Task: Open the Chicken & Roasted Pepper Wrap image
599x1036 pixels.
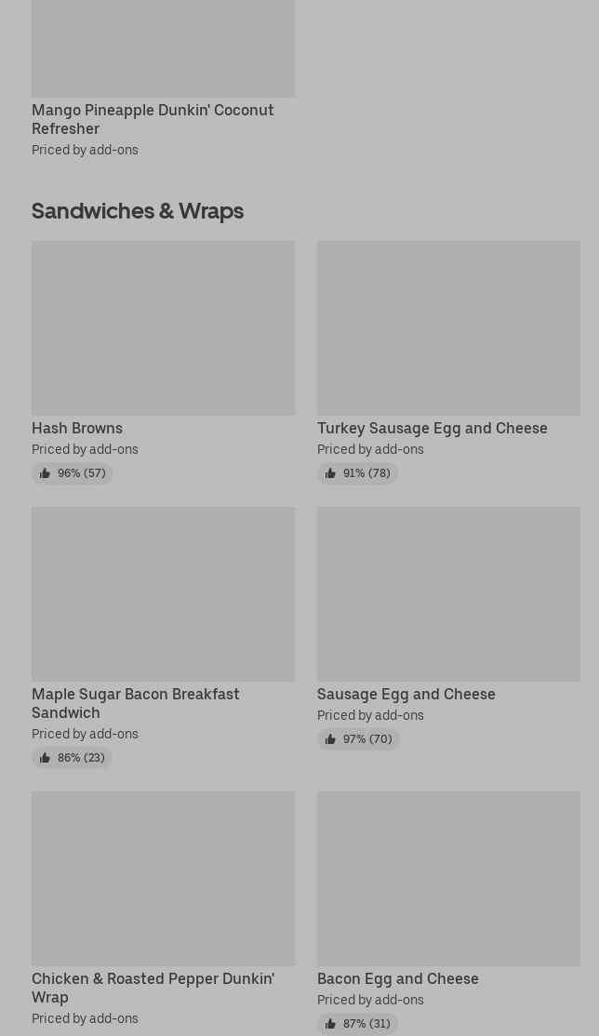Action: 164,879
